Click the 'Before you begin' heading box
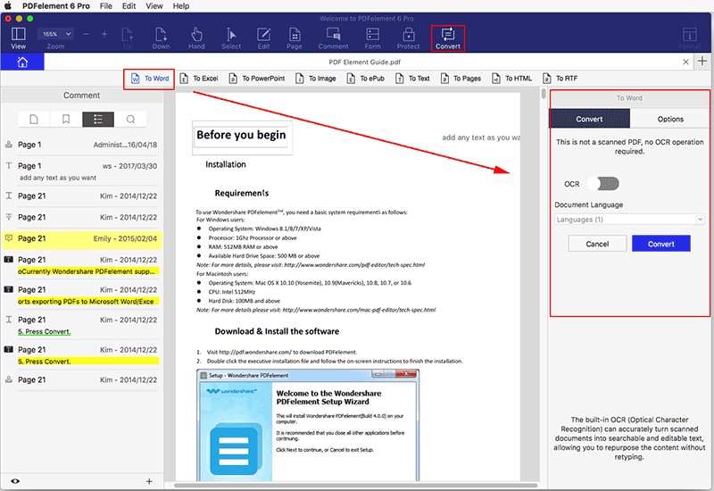 coord(242,137)
